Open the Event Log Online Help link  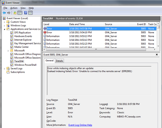80,125
